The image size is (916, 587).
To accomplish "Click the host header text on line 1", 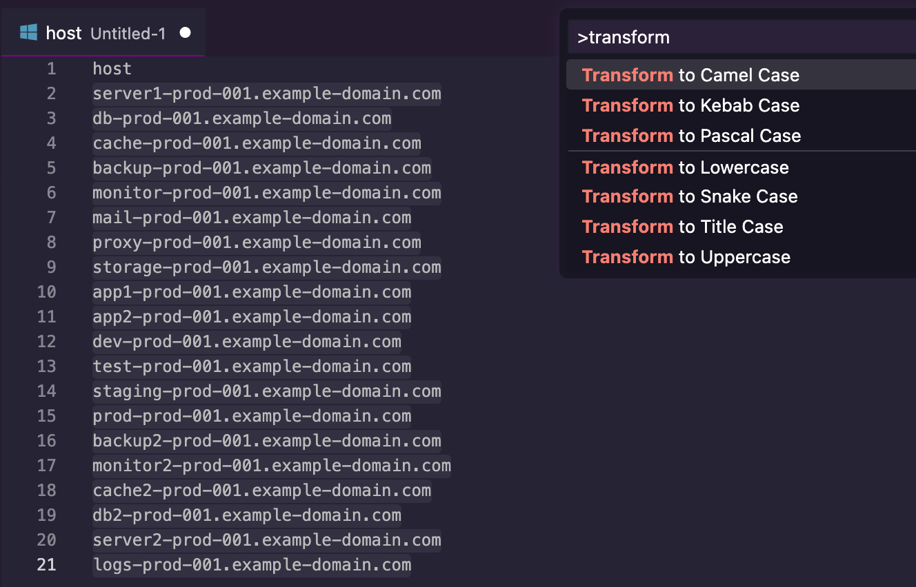I will [x=112, y=69].
